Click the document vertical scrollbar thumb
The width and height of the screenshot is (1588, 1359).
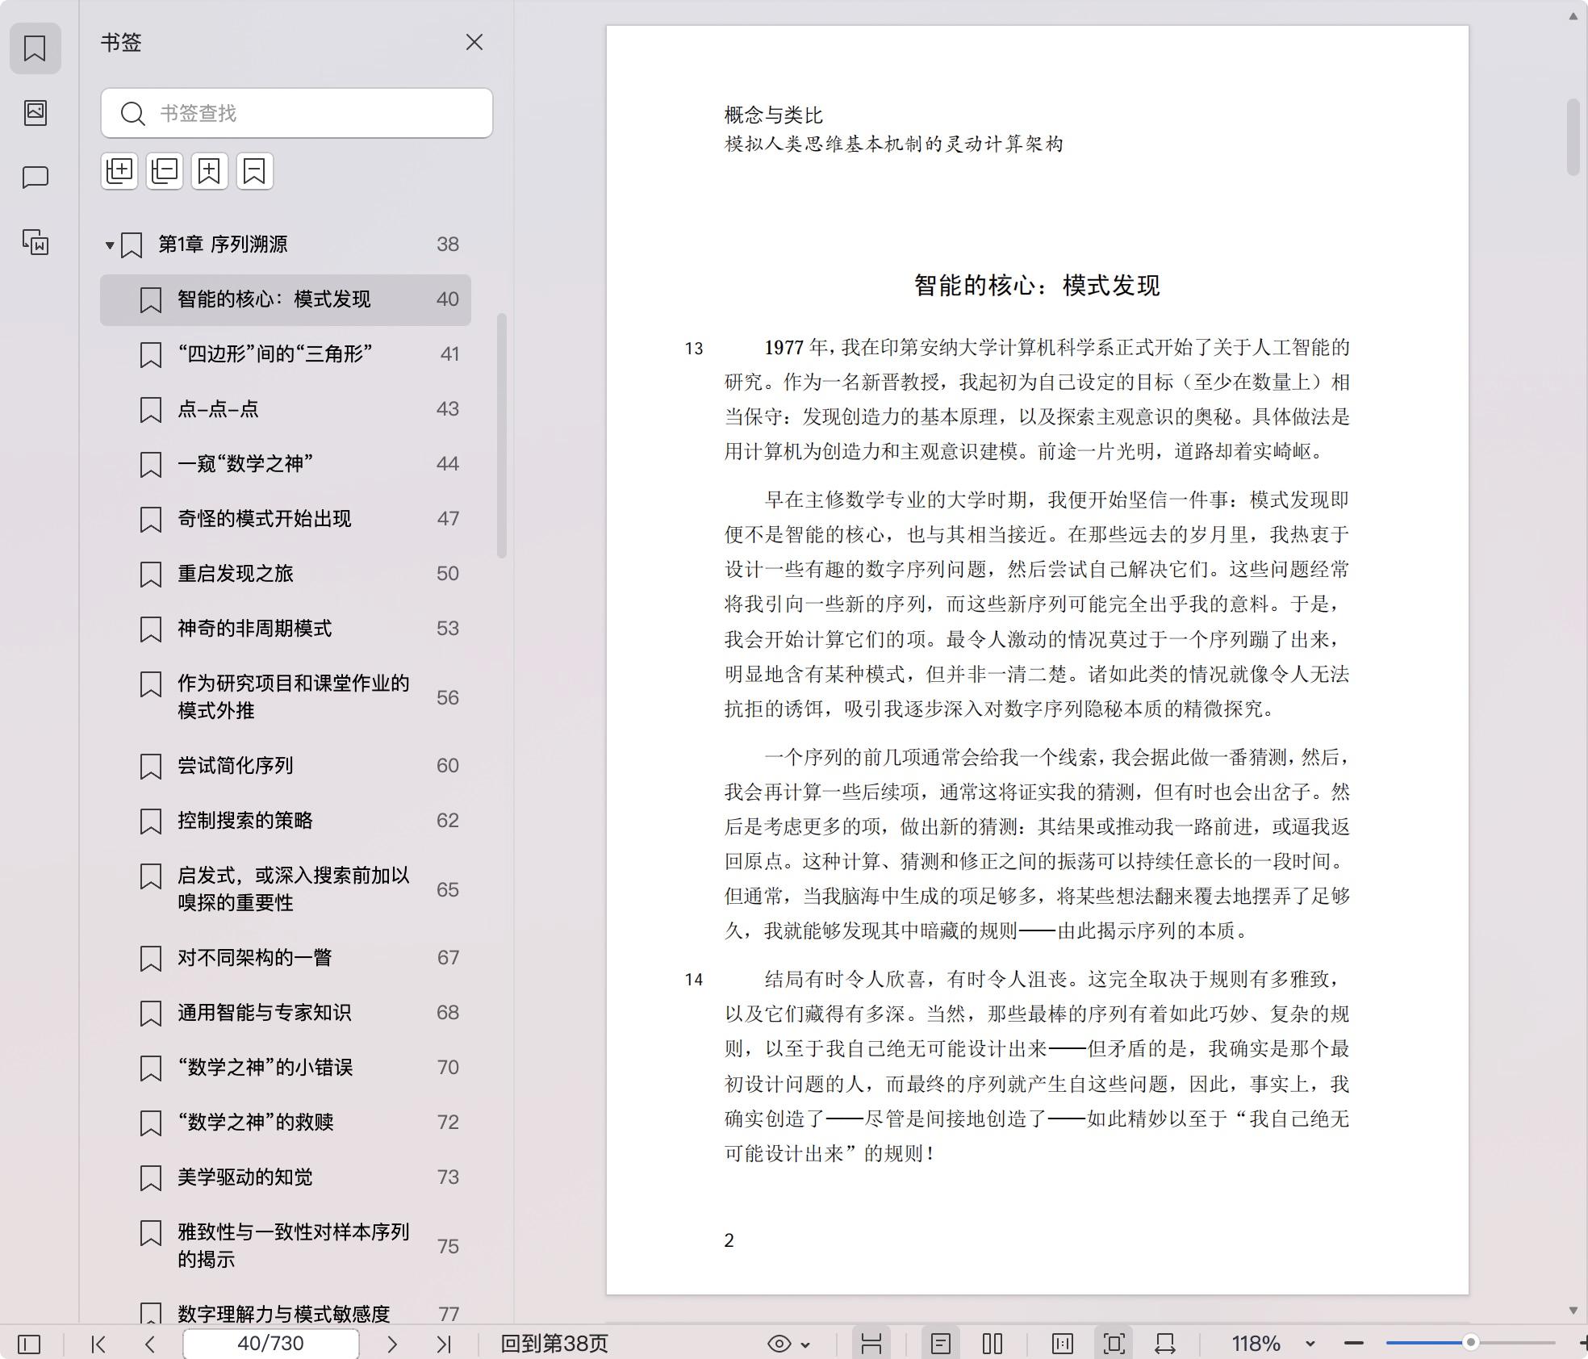pyautogui.click(x=1573, y=136)
